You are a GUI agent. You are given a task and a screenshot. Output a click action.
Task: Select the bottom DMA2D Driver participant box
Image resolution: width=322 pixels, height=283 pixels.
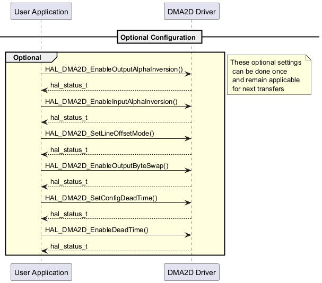click(192, 272)
